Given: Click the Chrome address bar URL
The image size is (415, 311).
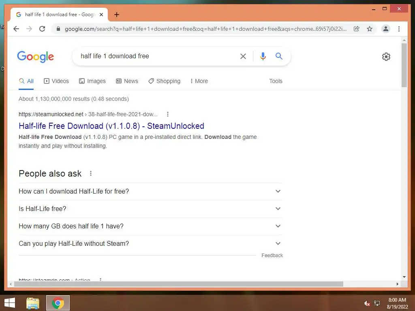Looking at the screenshot, I should [205, 29].
